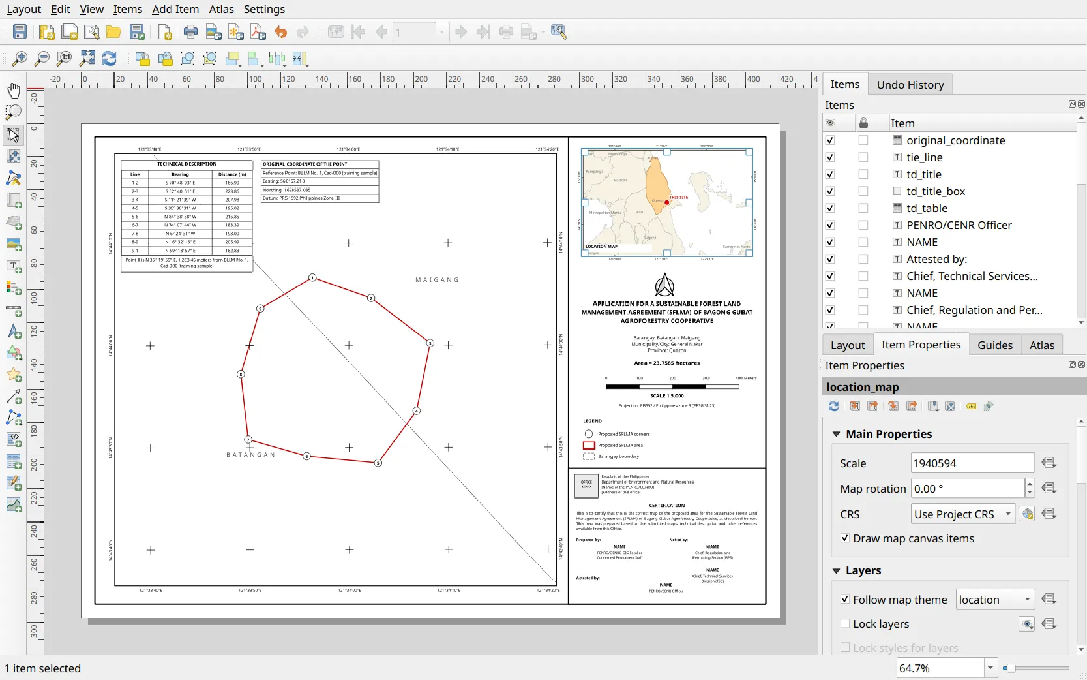The height and width of the screenshot is (680, 1087).
Task: Export layout as PDF icon
Action: pyautogui.click(x=258, y=32)
